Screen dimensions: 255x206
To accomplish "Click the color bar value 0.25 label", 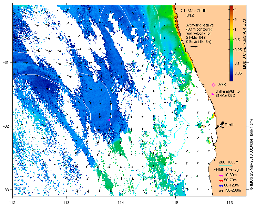I will point(238,50).
